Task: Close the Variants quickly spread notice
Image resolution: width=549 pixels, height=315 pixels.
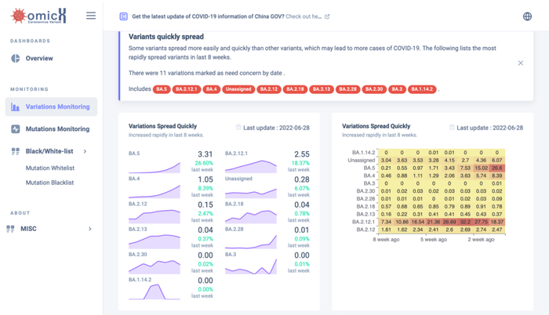Action: point(521,63)
